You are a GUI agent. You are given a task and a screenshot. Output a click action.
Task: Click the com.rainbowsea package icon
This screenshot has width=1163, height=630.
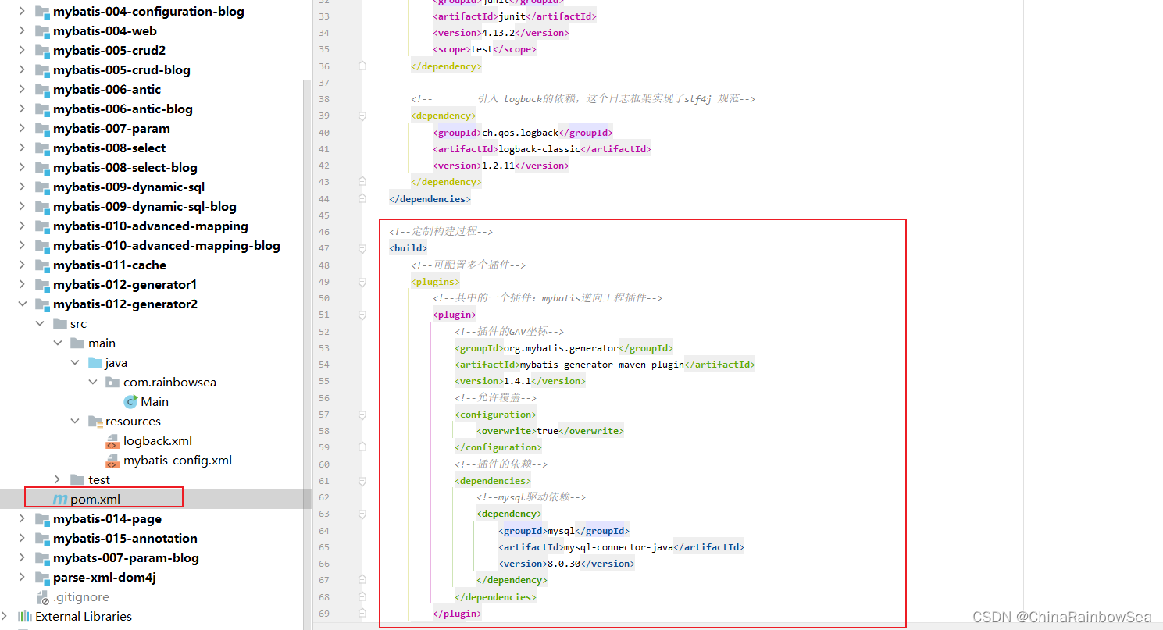point(112,383)
